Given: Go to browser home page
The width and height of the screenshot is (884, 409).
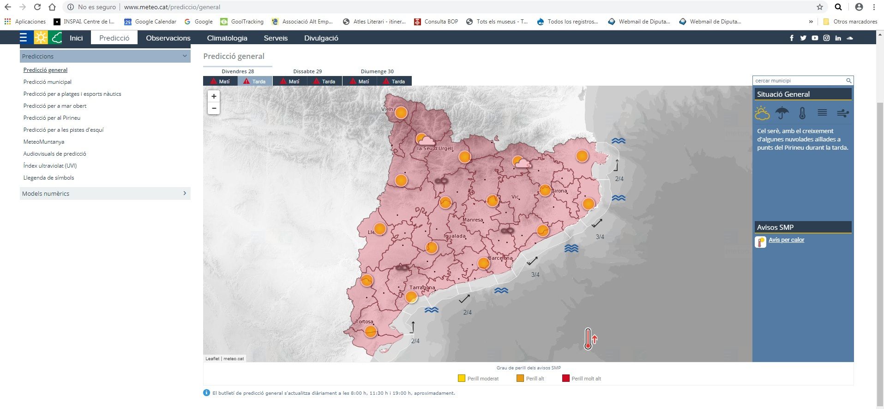Looking at the screenshot, I should pos(52,7).
